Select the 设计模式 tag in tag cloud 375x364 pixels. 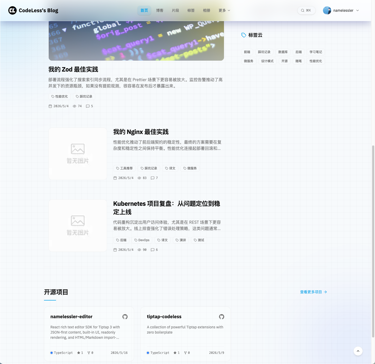tap(267, 61)
